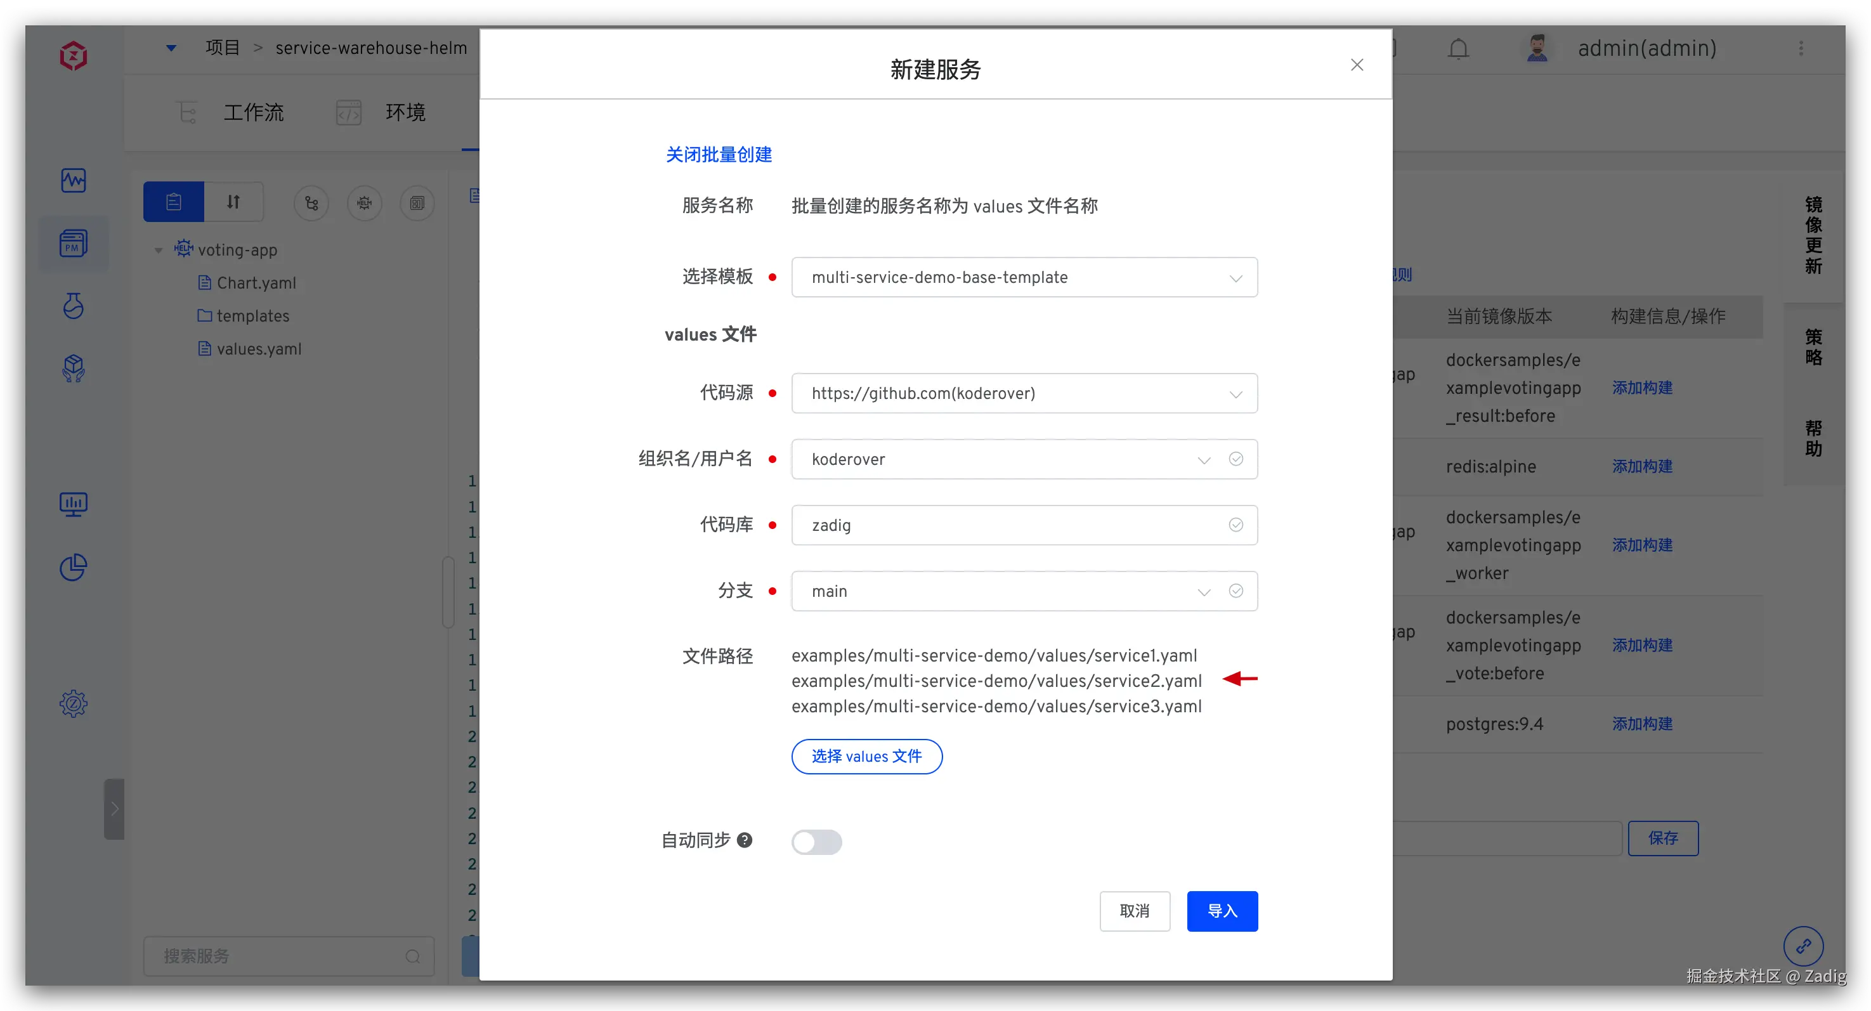Viewport: 1871px width, 1011px height.
Task: Click the notification bell icon
Action: (x=1457, y=49)
